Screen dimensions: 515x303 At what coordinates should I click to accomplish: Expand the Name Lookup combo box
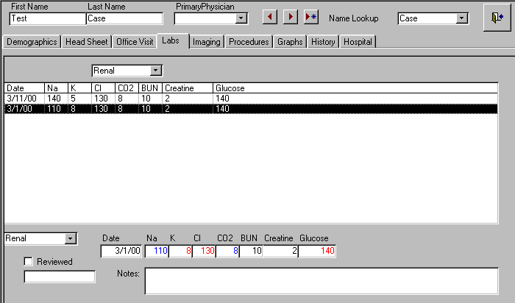coord(462,18)
